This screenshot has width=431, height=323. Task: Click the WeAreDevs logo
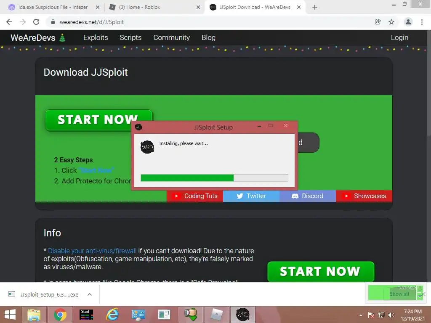(37, 37)
